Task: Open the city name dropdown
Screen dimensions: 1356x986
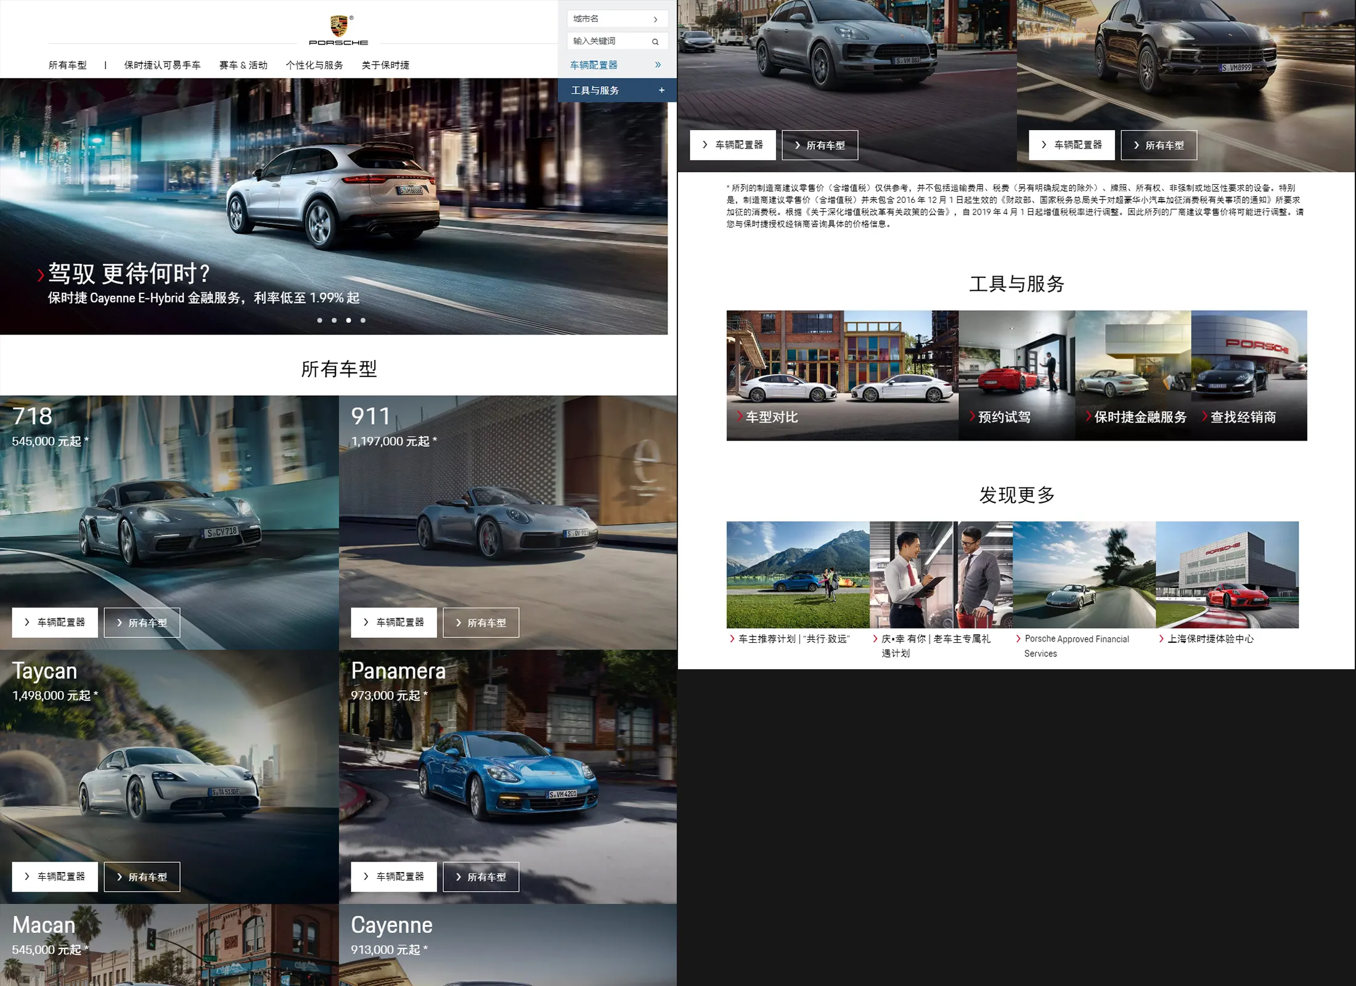Action: [x=617, y=19]
